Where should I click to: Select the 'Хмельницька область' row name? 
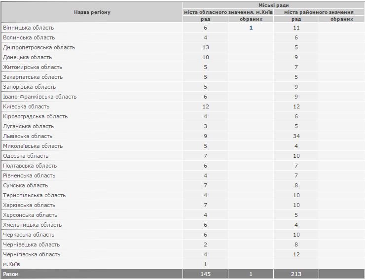32,225
